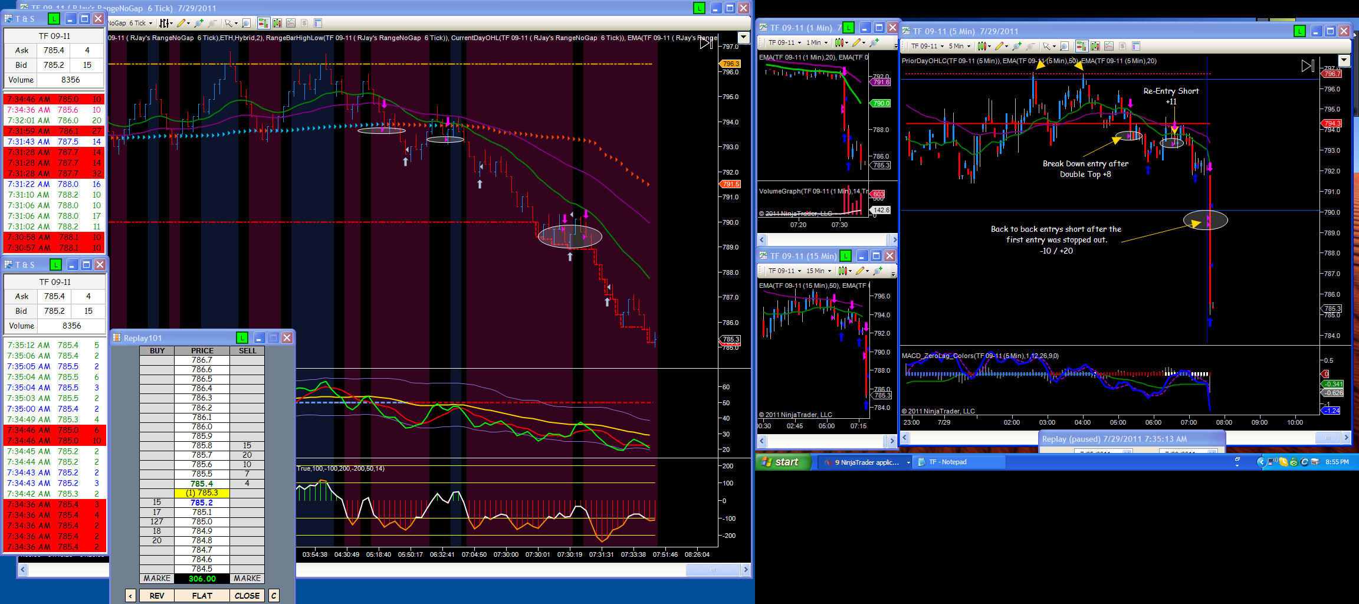Click the left scroll arrow of the 1 Min chart
Image resolution: width=1359 pixels, height=604 pixels.
tap(761, 240)
